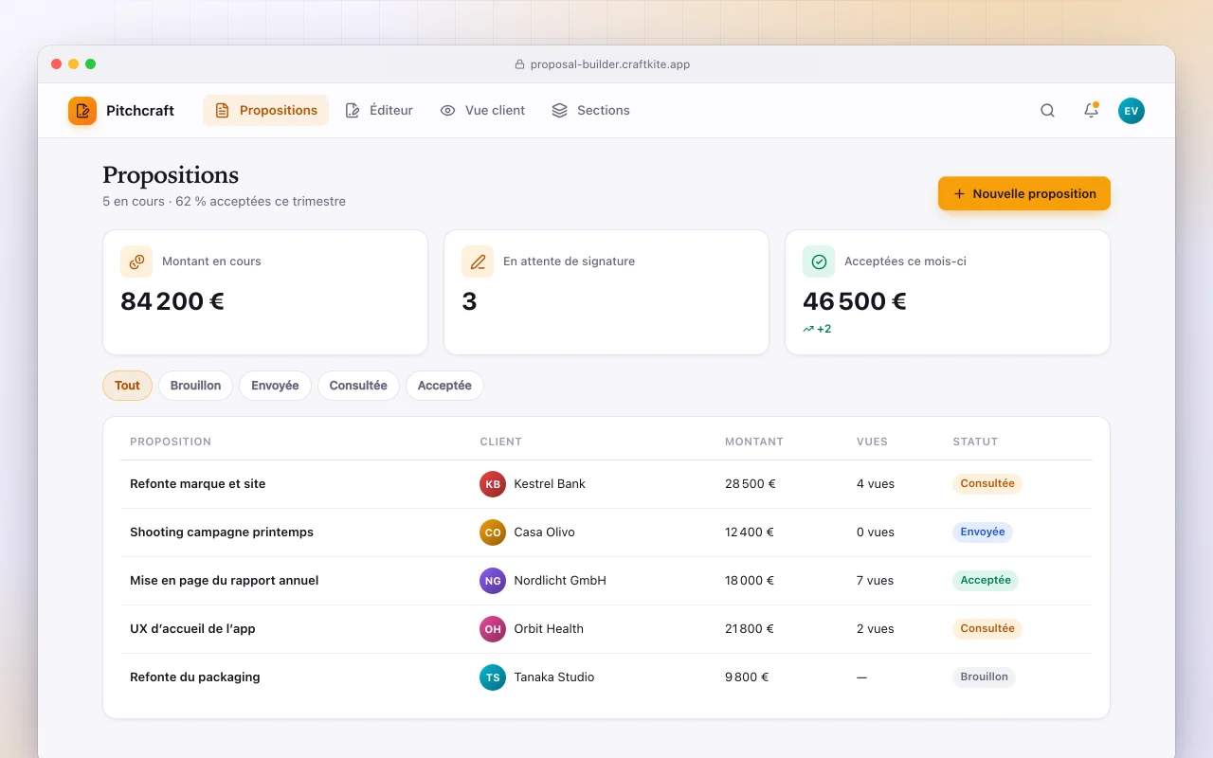Open the Sections tab

590,111
